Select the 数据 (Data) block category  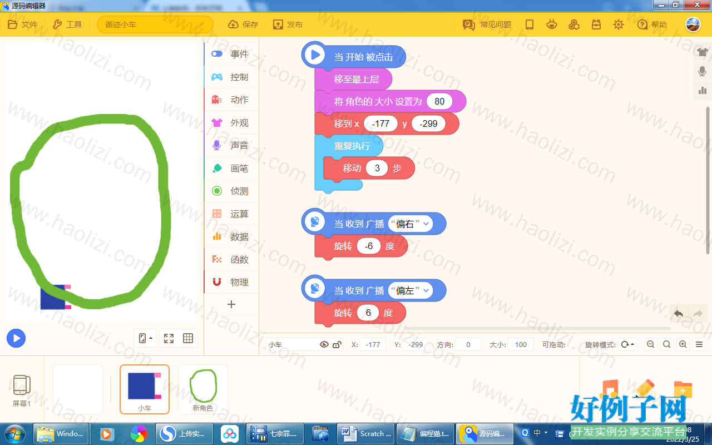pos(231,236)
